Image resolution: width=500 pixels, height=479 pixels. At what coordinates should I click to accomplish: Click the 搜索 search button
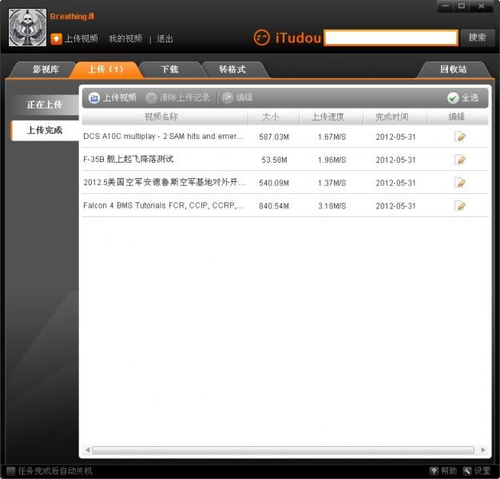click(x=477, y=38)
